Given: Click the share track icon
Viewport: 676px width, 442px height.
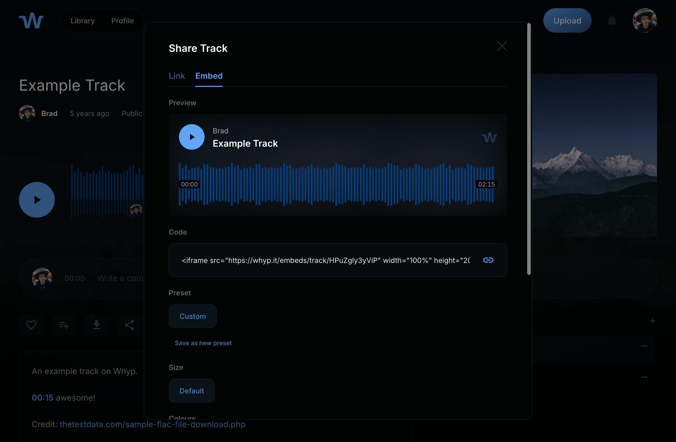Looking at the screenshot, I should [129, 325].
